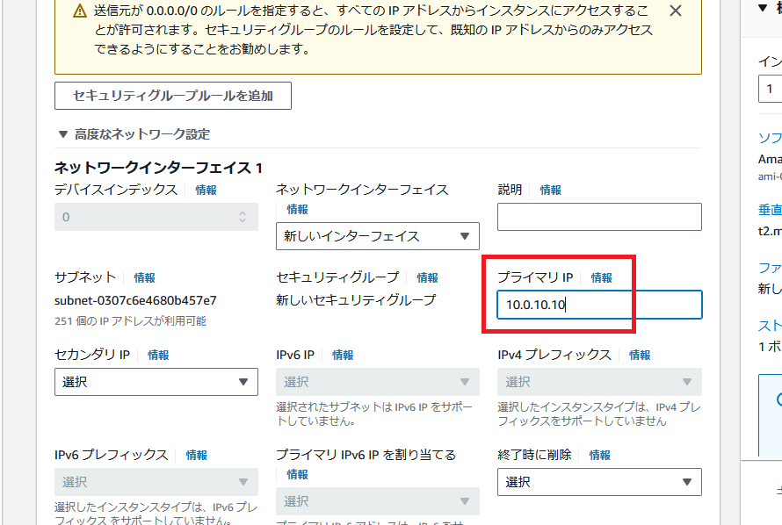Open 情報 link next to IPv6 IP
This screenshot has height=525, width=782.
343,355
